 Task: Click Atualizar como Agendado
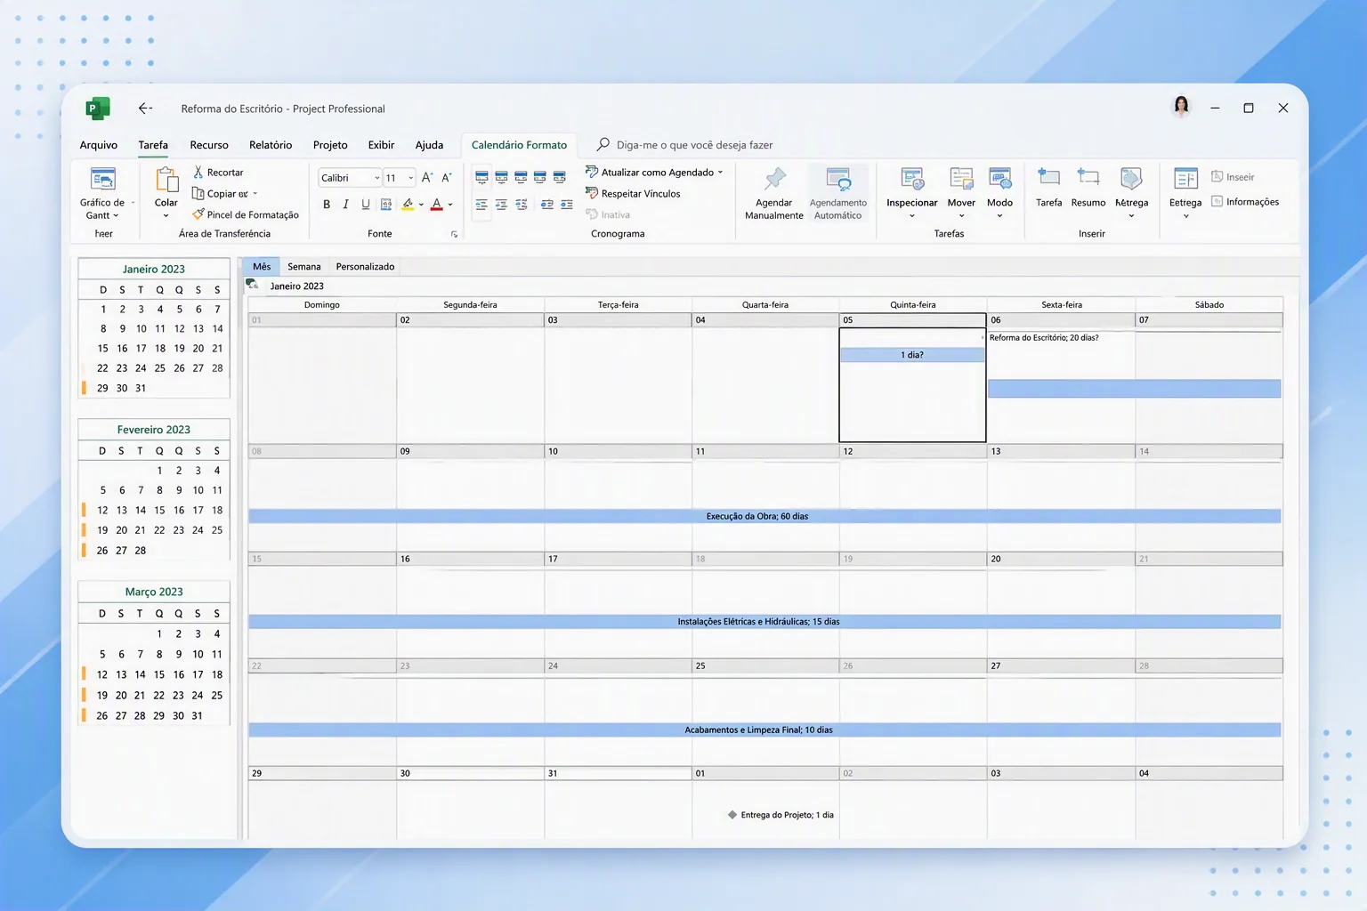pyautogui.click(x=650, y=172)
